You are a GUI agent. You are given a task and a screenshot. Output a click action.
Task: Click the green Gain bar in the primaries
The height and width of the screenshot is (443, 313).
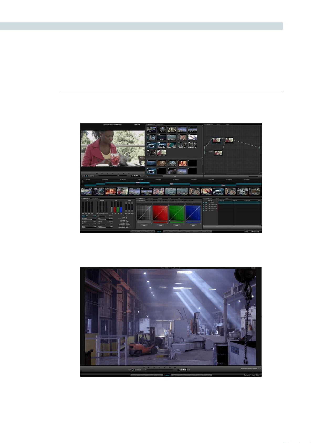coord(118,210)
